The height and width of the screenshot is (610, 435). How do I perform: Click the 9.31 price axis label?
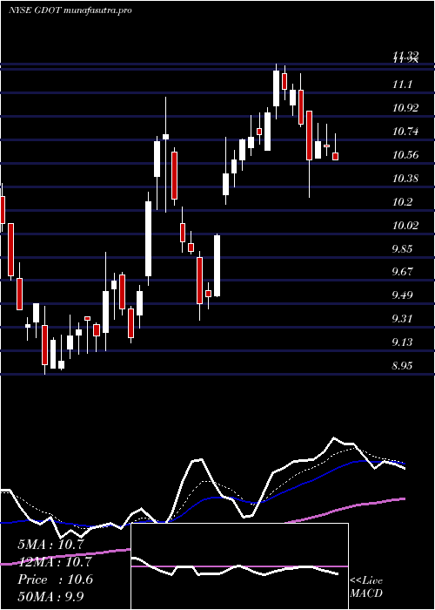(402, 319)
